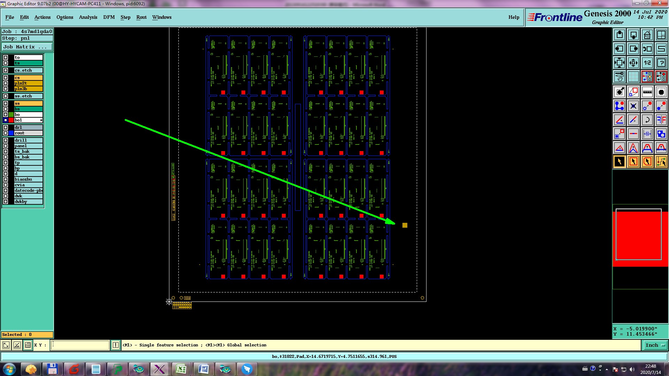Click the grid display icon
The height and width of the screenshot is (376, 669).
click(x=633, y=77)
